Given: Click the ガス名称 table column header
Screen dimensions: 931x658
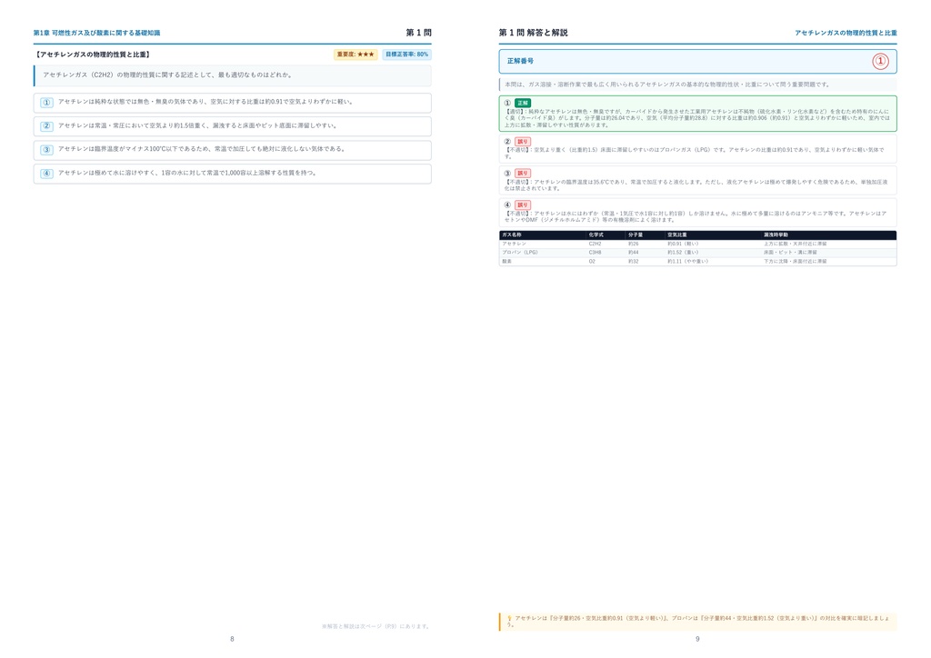Looking at the screenshot, I should click(x=512, y=235).
